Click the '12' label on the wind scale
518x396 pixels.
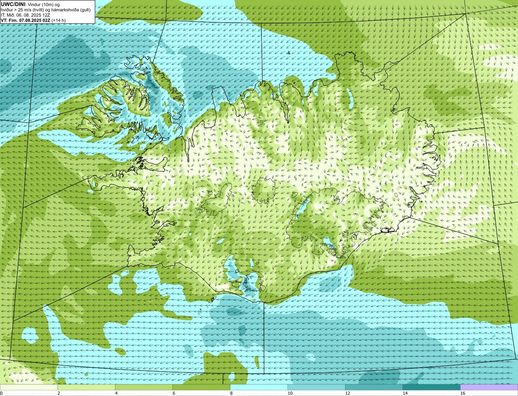(x=347, y=393)
